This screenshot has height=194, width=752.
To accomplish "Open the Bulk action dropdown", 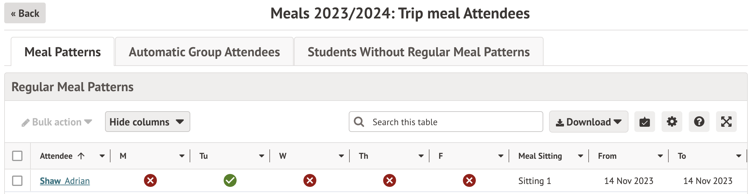I will tap(57, 122).
